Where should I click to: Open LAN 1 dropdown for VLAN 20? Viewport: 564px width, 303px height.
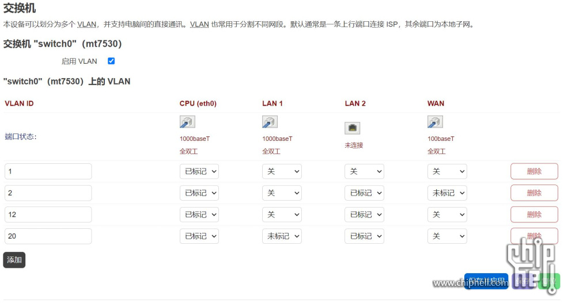pos(282,236)
